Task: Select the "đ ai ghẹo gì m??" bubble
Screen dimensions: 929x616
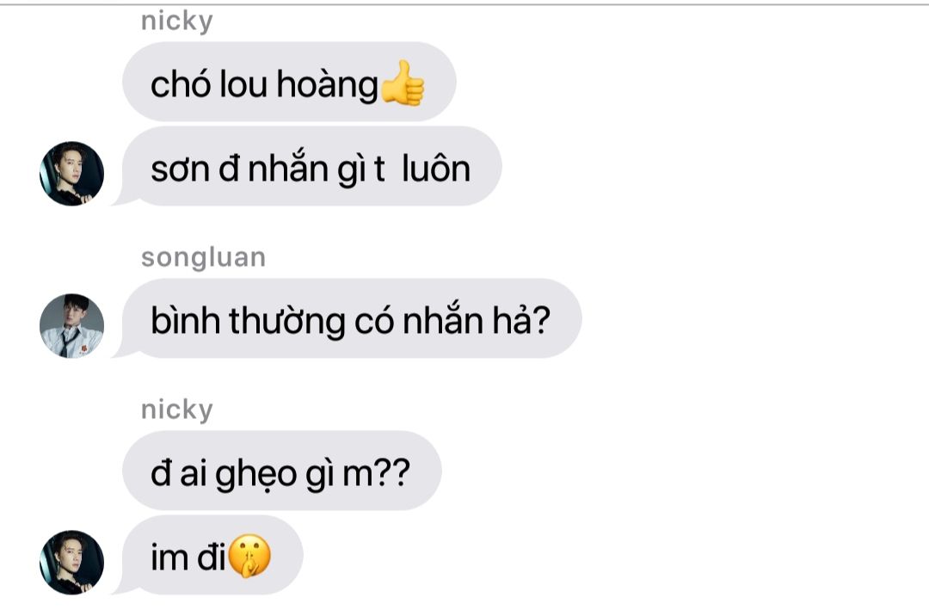Action: [282, 471]
